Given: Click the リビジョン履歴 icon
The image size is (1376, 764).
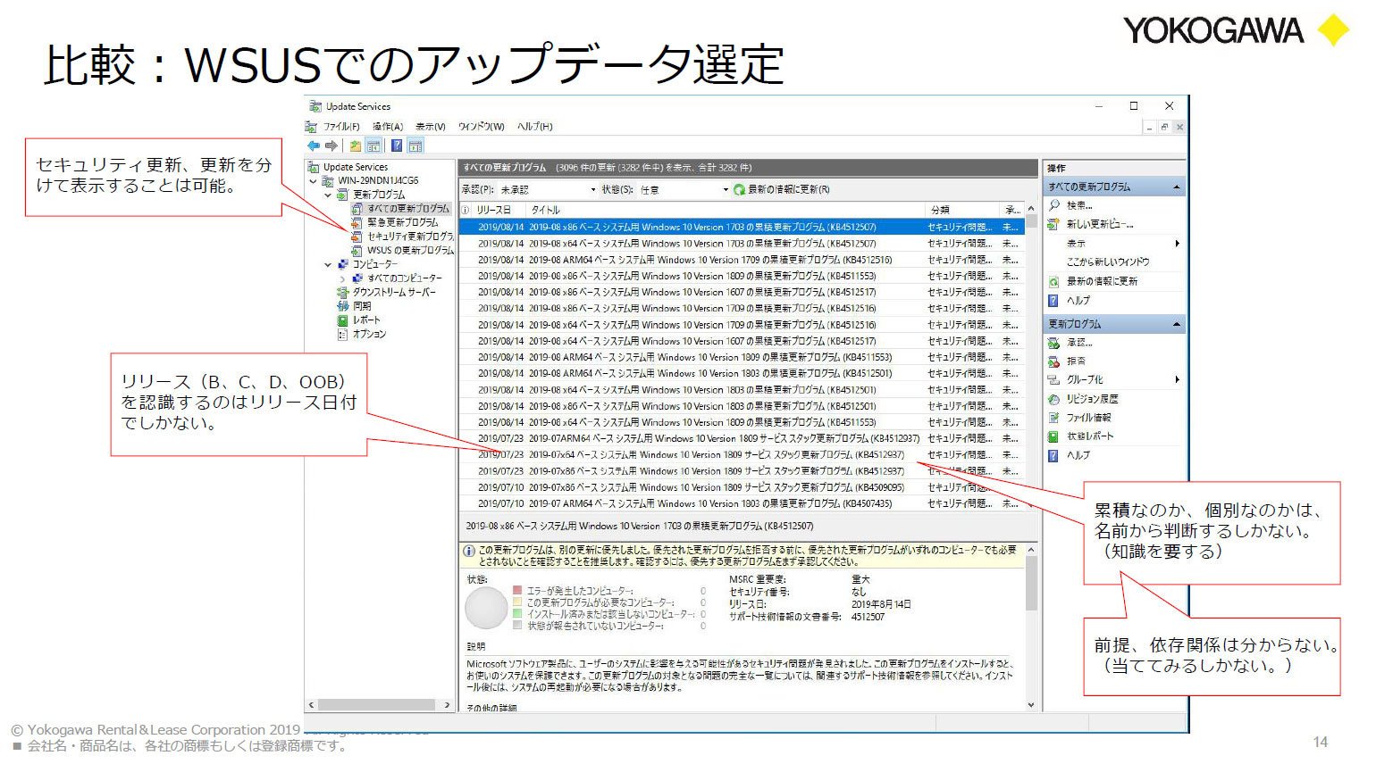Looking at the screenshot, I should point(1054,399).
